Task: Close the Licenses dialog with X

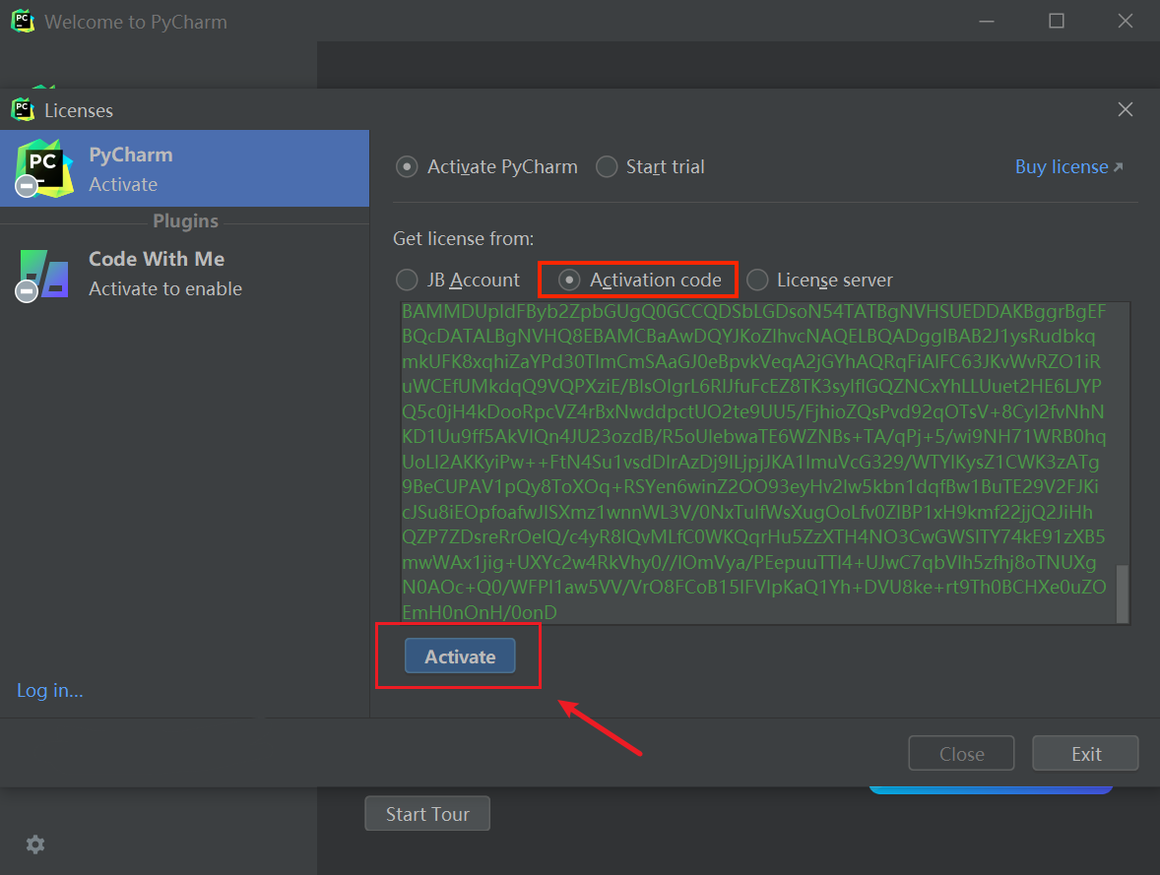Action: point(1126,109)
